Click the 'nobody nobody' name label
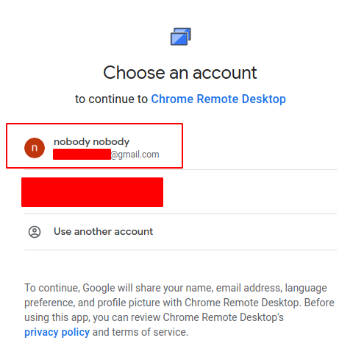Screen dimensions: 353x360 [91, 142]
